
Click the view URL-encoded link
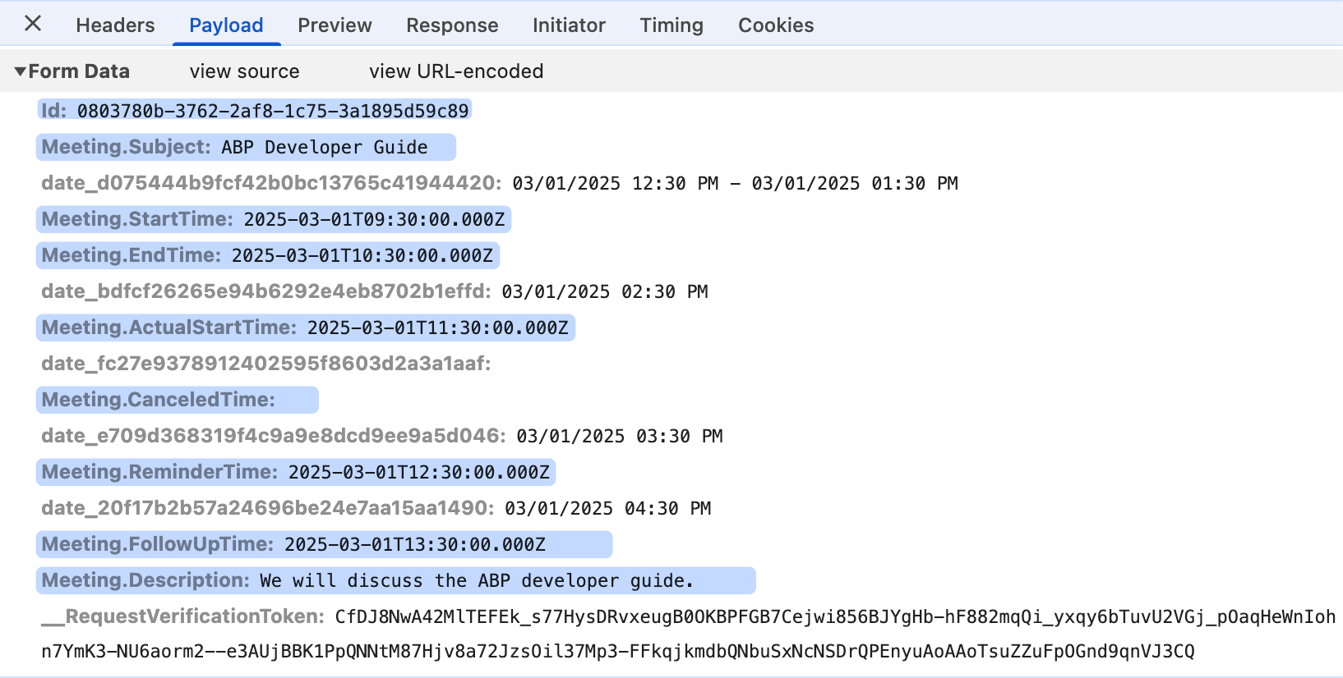456,71
